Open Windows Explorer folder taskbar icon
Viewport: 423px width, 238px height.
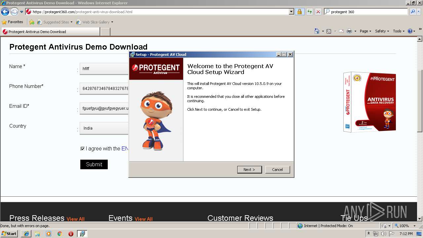click(37, 234)
